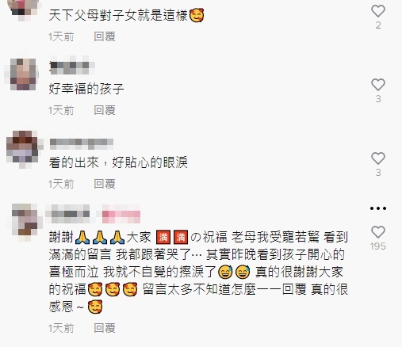
Task: Reply to the 好幸福的孩子 comment
Action: point(105,110)
